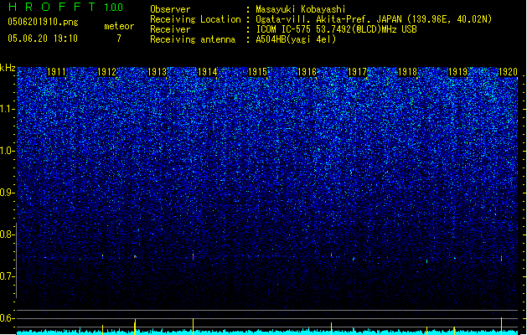Click the meteor echo after 1912 mark
527x335 pixels.
(135, 257)
